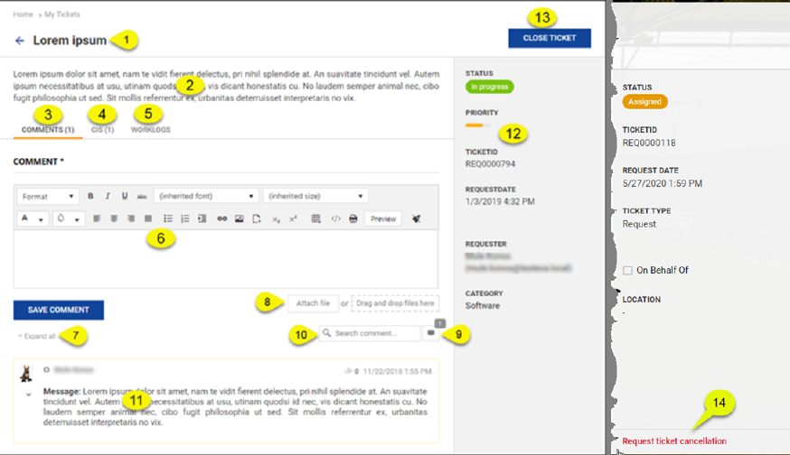Insert hyperlink using the link icon
The image size is (790, 455).
point(222,218)
